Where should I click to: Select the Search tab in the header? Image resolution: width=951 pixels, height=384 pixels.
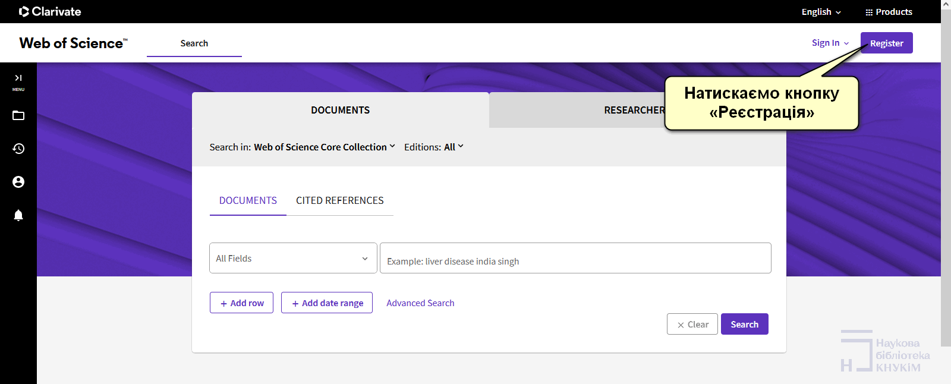pos(194,43)
